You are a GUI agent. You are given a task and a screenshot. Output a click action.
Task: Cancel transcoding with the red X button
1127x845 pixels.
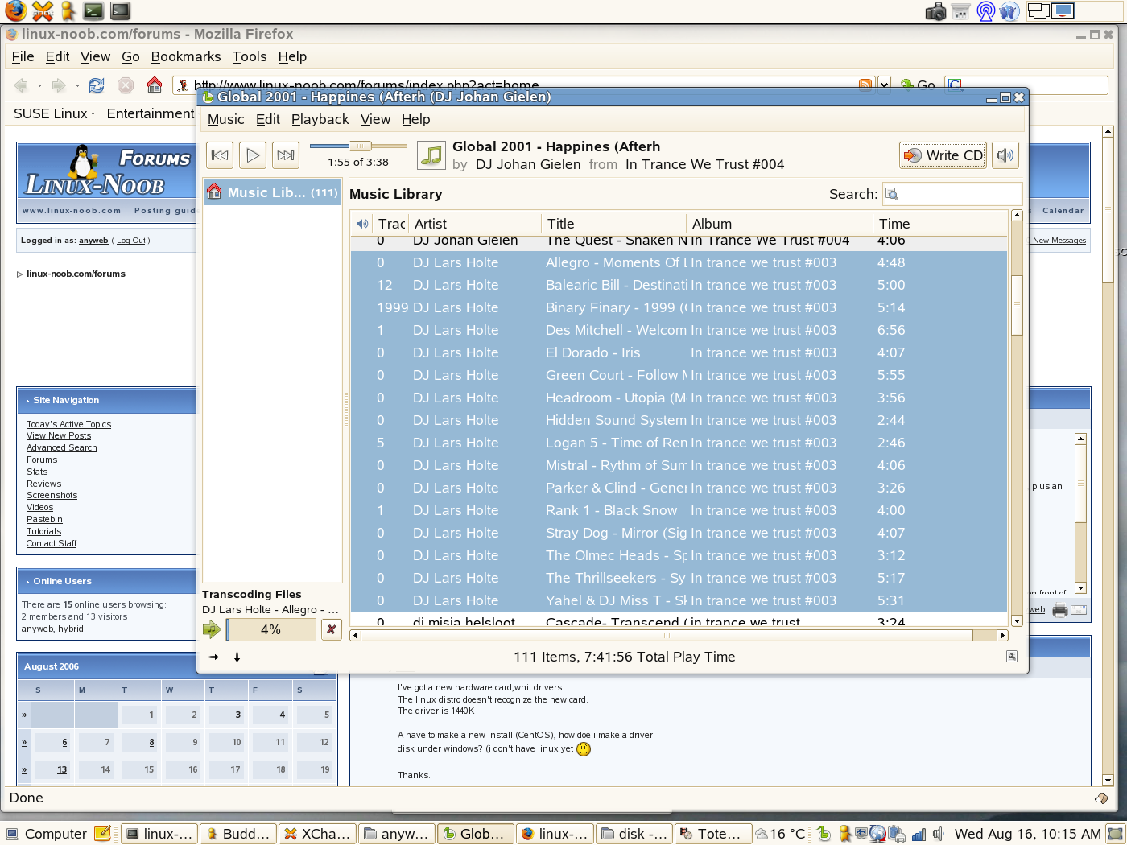331,629
